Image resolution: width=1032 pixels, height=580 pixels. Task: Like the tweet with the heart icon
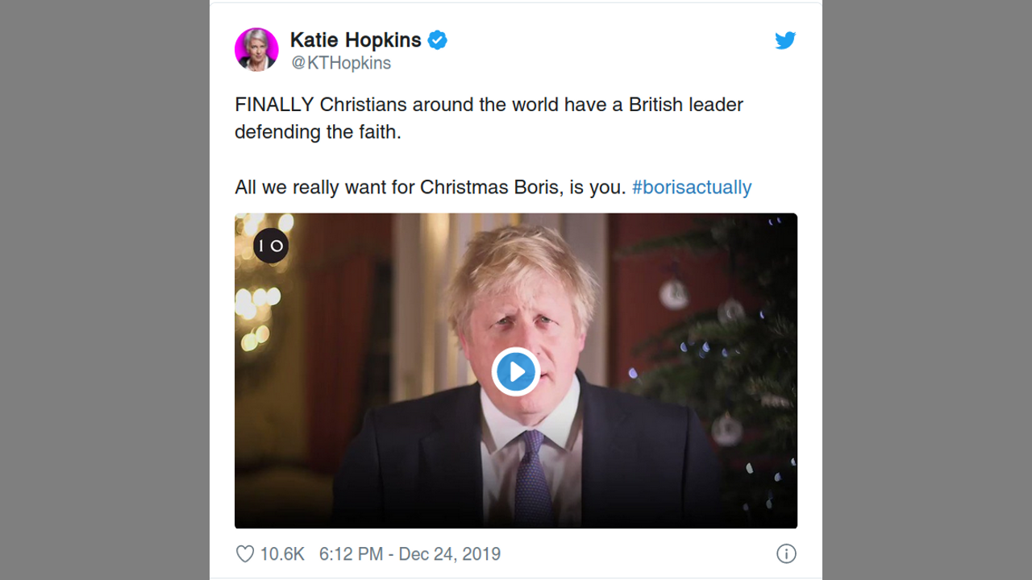point(245,554)
